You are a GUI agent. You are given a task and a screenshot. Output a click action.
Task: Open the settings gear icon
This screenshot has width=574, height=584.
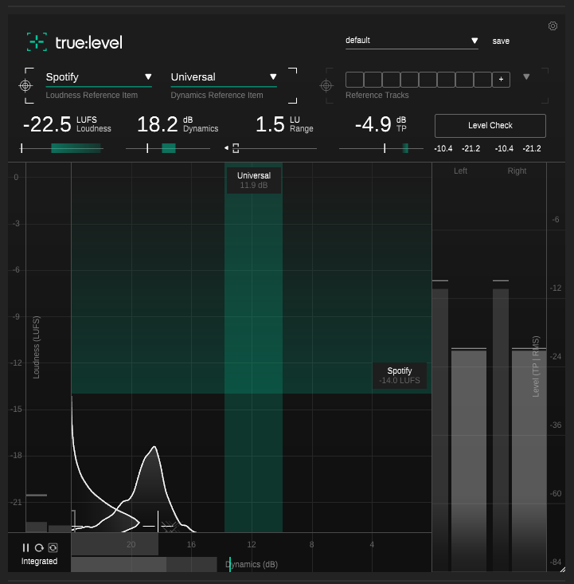click(x=553, y=26)
